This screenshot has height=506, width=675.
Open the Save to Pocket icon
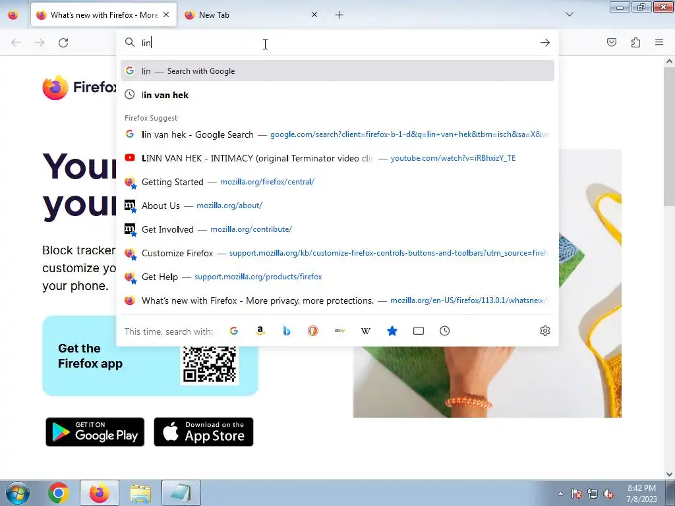611,42
